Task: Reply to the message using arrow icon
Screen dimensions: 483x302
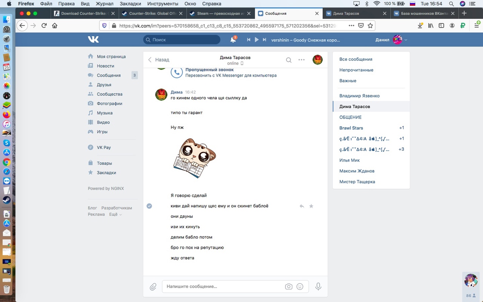Action: [x=302, y=206]
